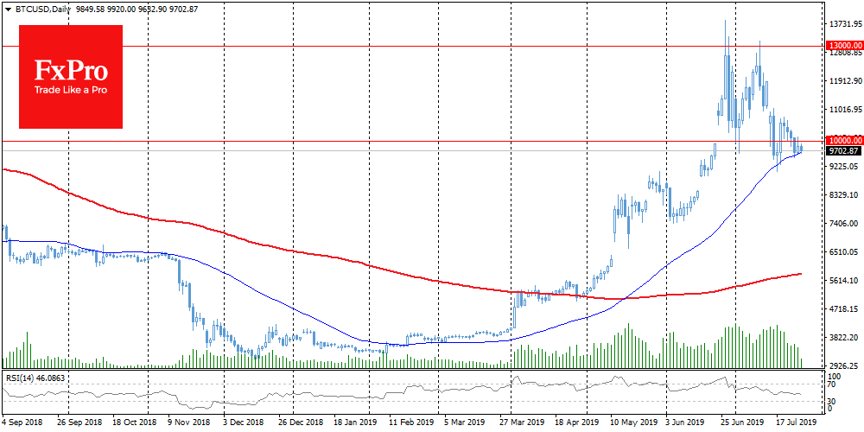This screenshot has height=432, width=864.
Task: Click the RSI 30 level axis label
Action: tap(833, 402)
